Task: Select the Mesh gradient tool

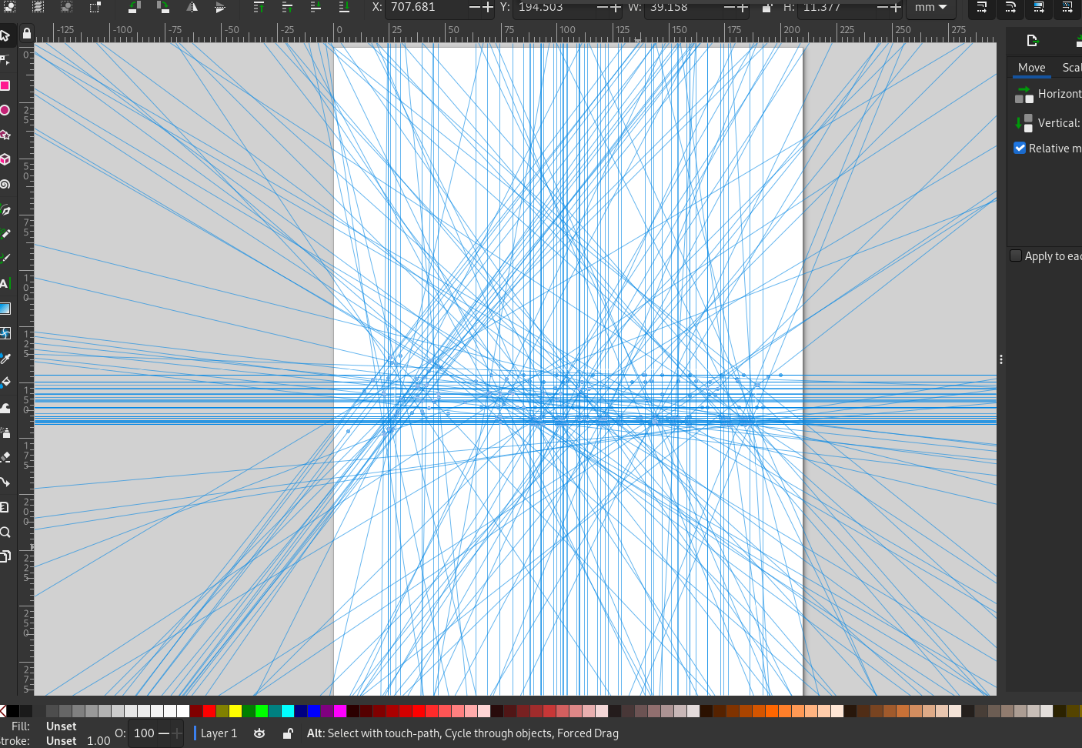Action: 5,333
